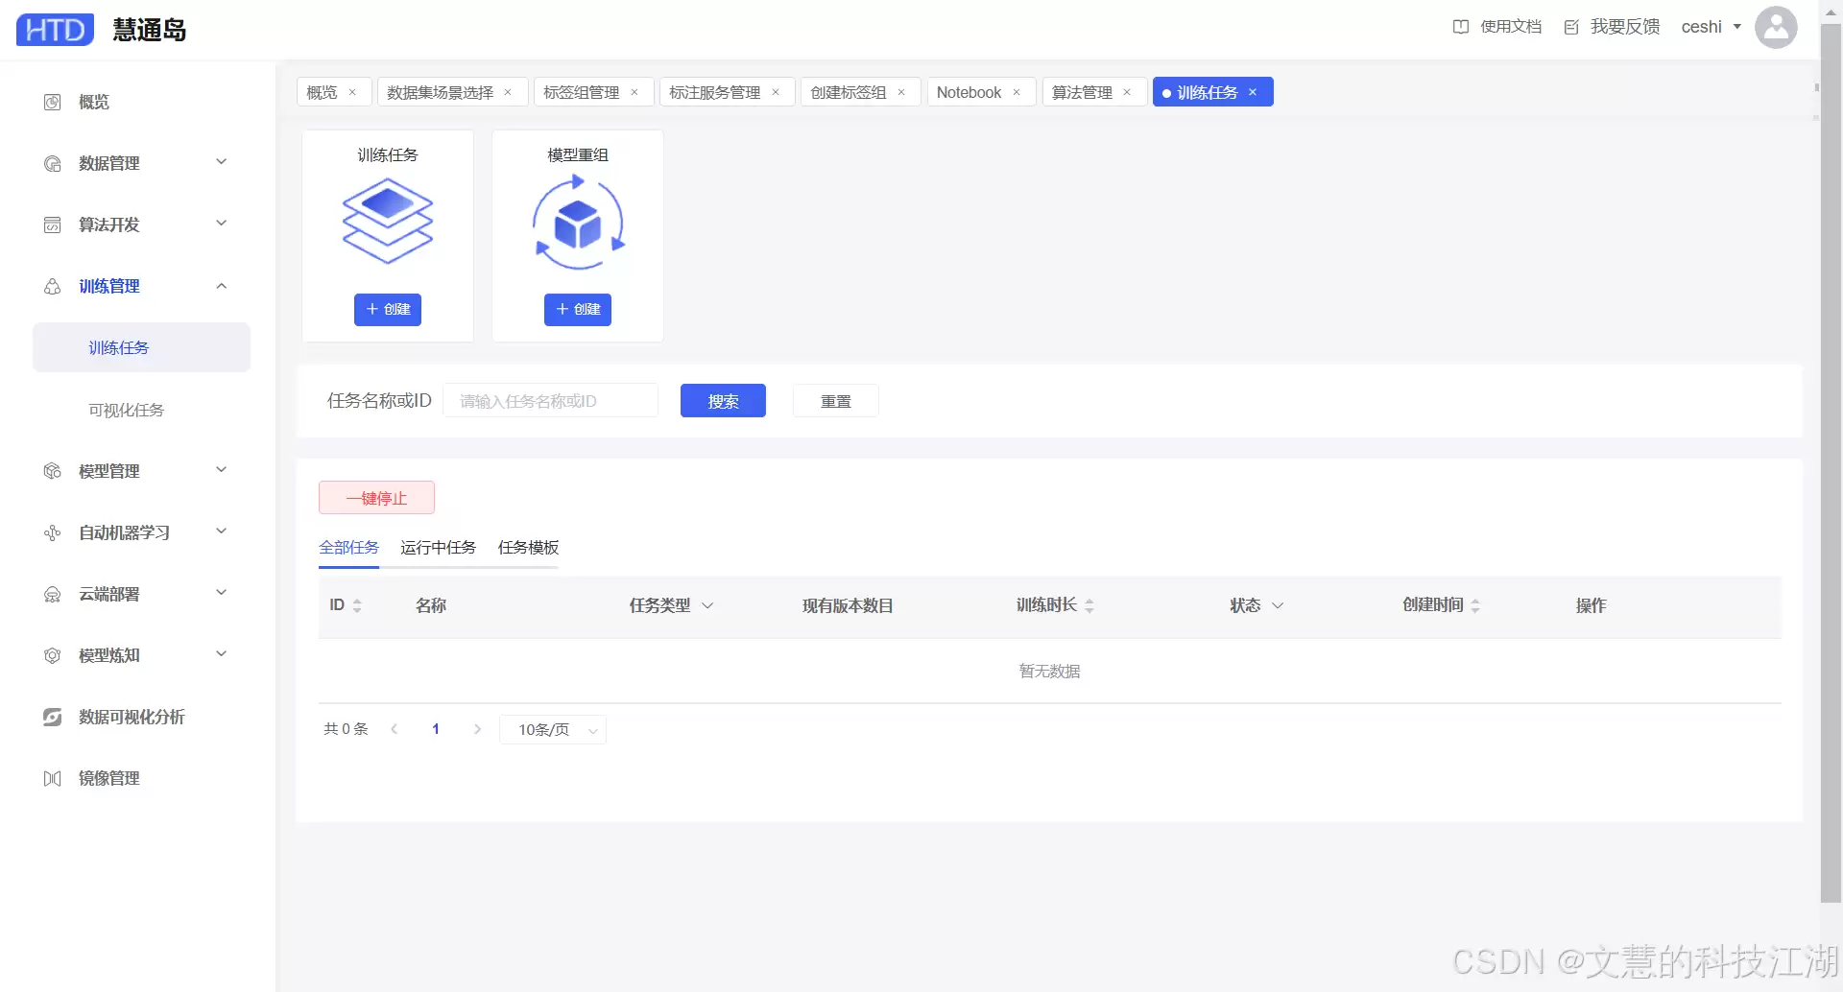Click the data visualization analysis icon
Screen dimensions: 1843x992
pyautogui.click(x=53, y=717)
